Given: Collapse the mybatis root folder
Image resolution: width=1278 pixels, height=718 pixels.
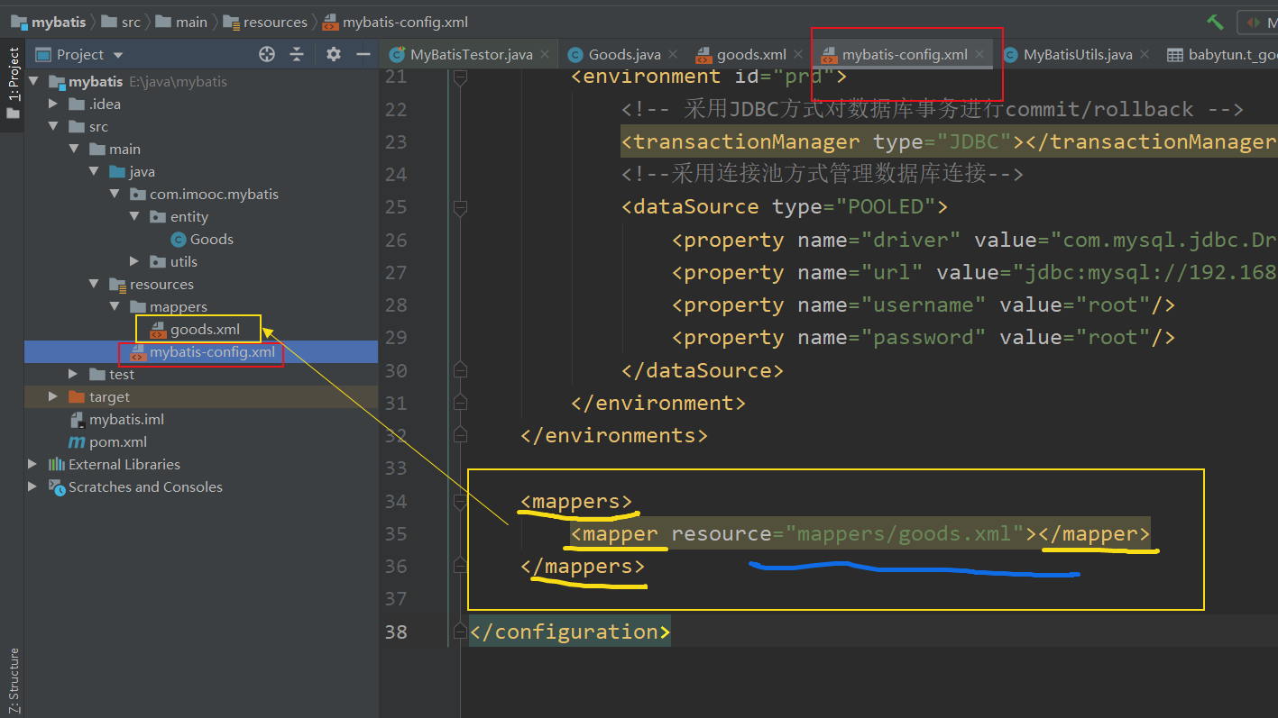Looking at the screenshot, I should 34,82.
